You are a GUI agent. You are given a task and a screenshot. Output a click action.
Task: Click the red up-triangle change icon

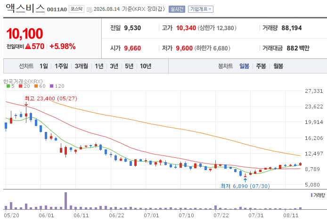[28, 46]
